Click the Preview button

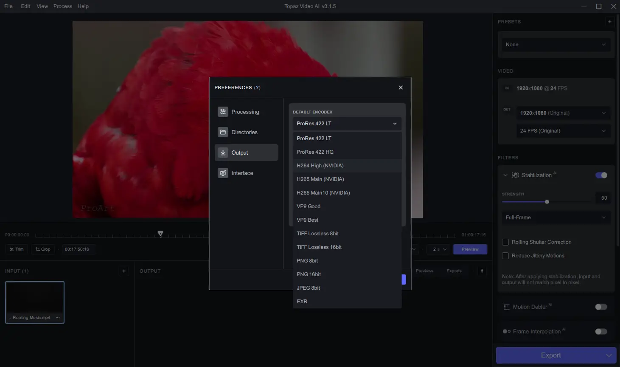point(470,249)
